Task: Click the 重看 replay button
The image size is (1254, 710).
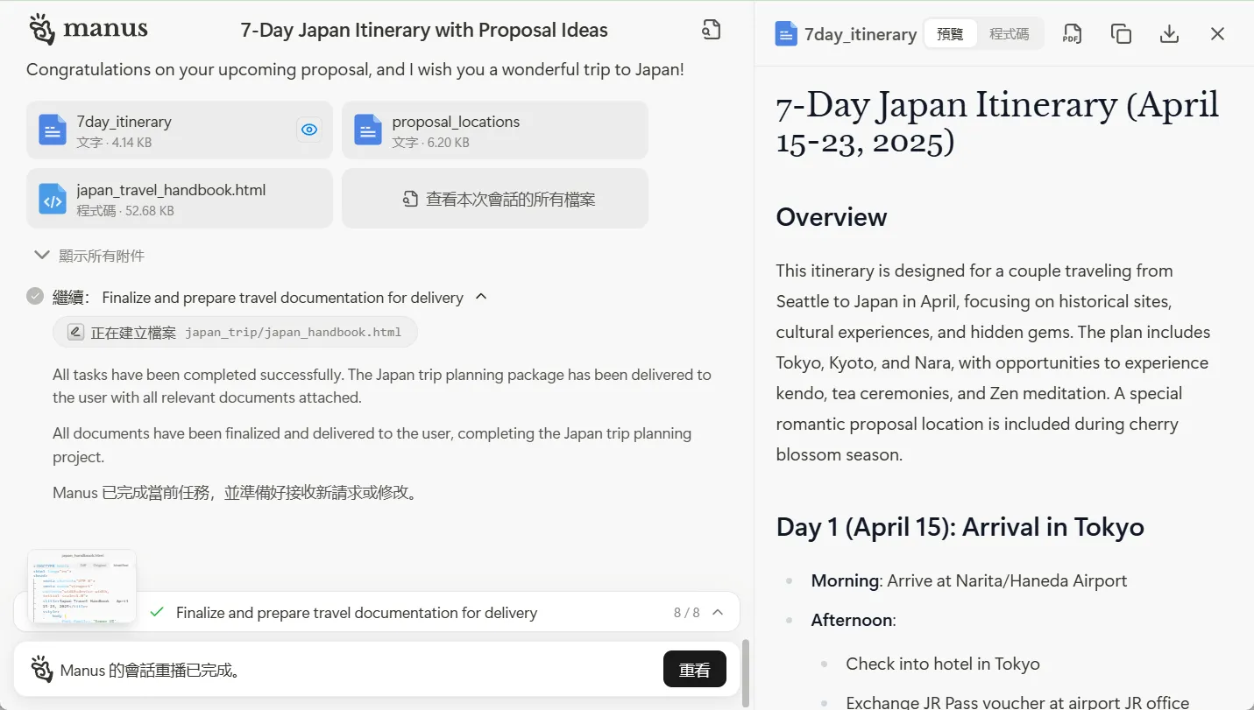Action: tap(694, 670)
